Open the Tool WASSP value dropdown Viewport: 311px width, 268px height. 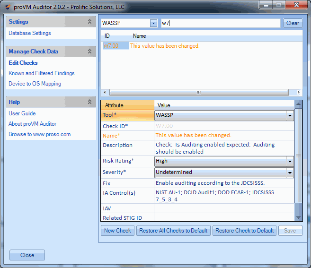[290, 115]
